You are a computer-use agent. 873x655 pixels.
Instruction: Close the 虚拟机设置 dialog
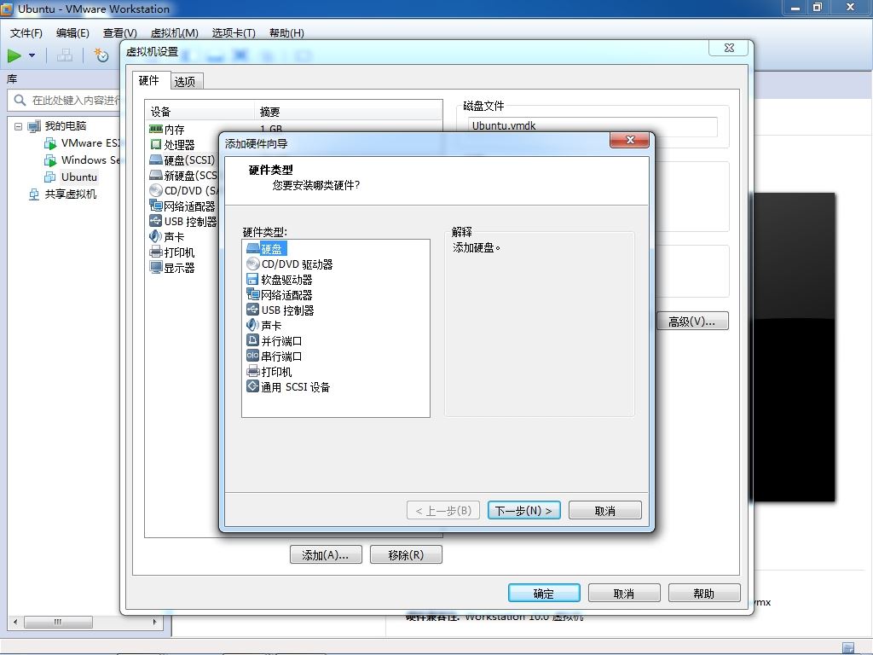[728, 48]
